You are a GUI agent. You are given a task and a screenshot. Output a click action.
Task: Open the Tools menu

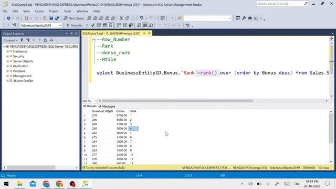(67, 11)
